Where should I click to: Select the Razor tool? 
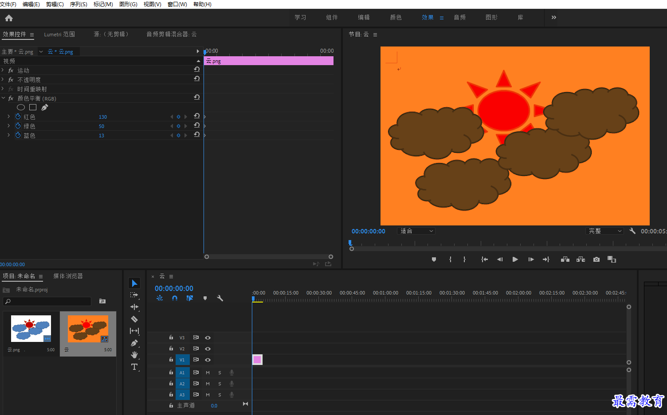coord(134,319)
